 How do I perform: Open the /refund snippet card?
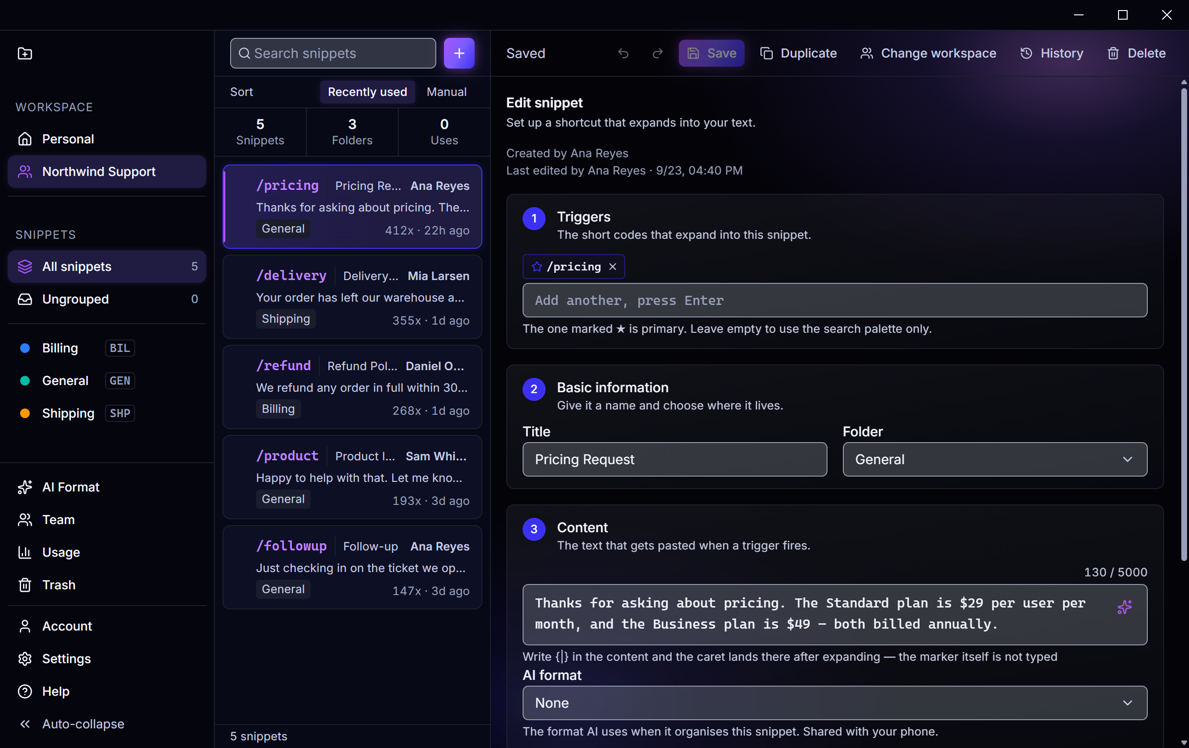(x=352, y=387)
